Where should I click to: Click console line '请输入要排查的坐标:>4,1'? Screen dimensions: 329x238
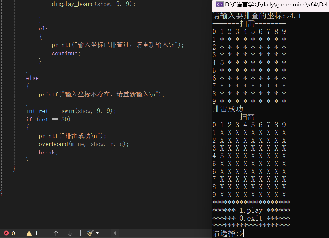tap(257, 16)
